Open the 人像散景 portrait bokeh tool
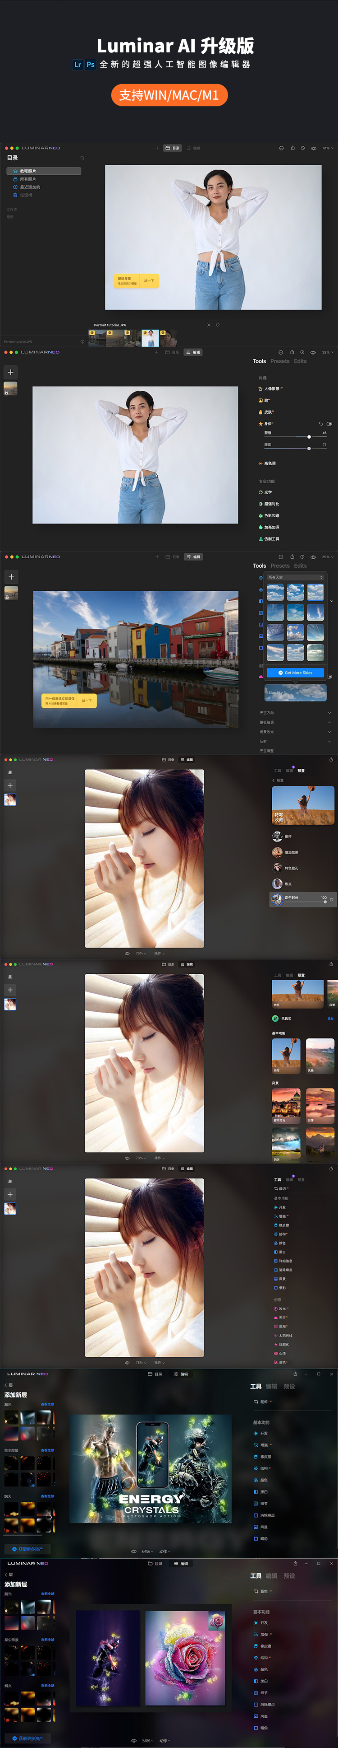 tap(270, 389)
